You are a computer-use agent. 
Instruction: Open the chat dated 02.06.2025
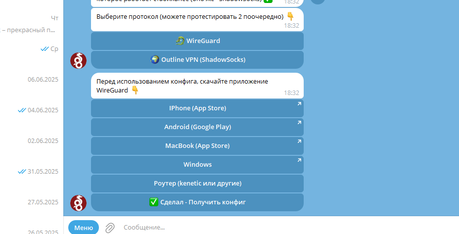click(32, 141)
